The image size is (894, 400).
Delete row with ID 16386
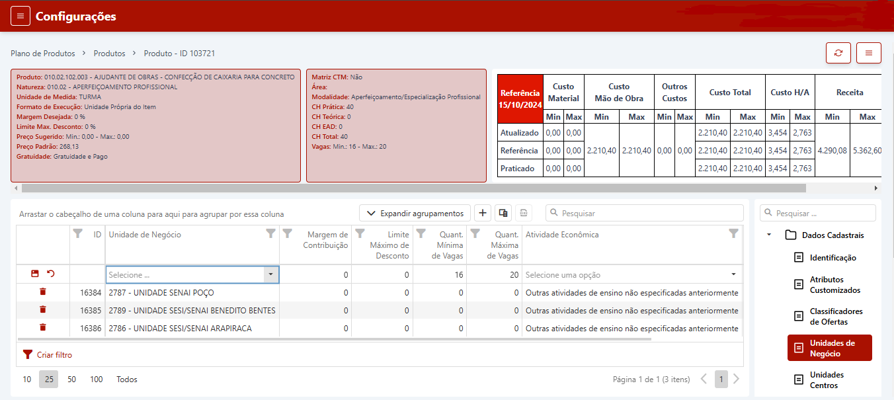[x=43, y=327]
